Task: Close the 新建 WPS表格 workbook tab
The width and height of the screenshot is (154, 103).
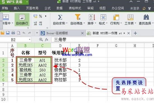Action: pos(129,33)
